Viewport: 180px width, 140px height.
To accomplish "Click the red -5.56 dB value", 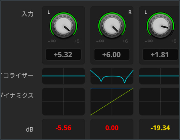I will point(63,128).
